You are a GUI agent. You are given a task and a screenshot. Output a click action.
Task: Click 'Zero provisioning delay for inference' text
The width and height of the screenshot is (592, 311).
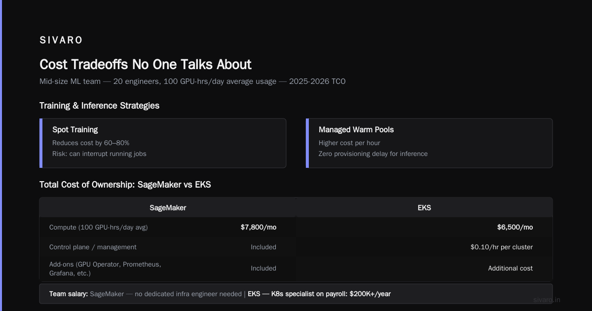373,154
